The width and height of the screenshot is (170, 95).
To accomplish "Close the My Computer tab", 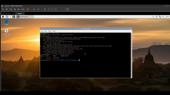I will coord(13,13).
